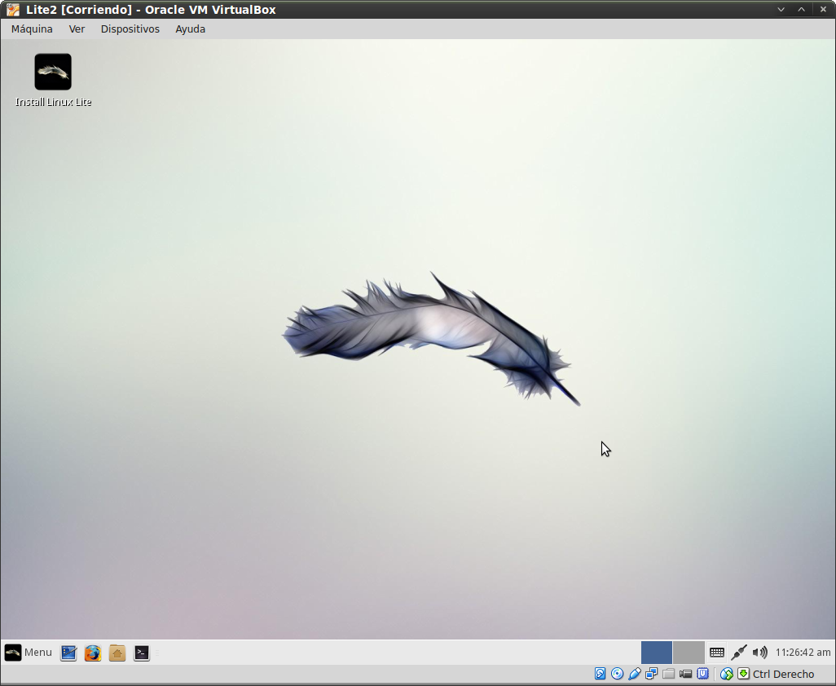The width and height of the screenshot is (836, 686).
Task: Click the VirtualBox USB devices status icon
Action: tap(635, 674)
